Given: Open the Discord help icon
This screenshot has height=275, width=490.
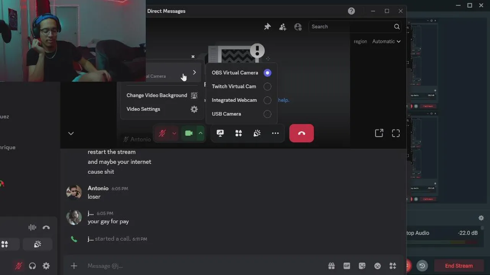Looking at the screenshot, I should point(352,11).
